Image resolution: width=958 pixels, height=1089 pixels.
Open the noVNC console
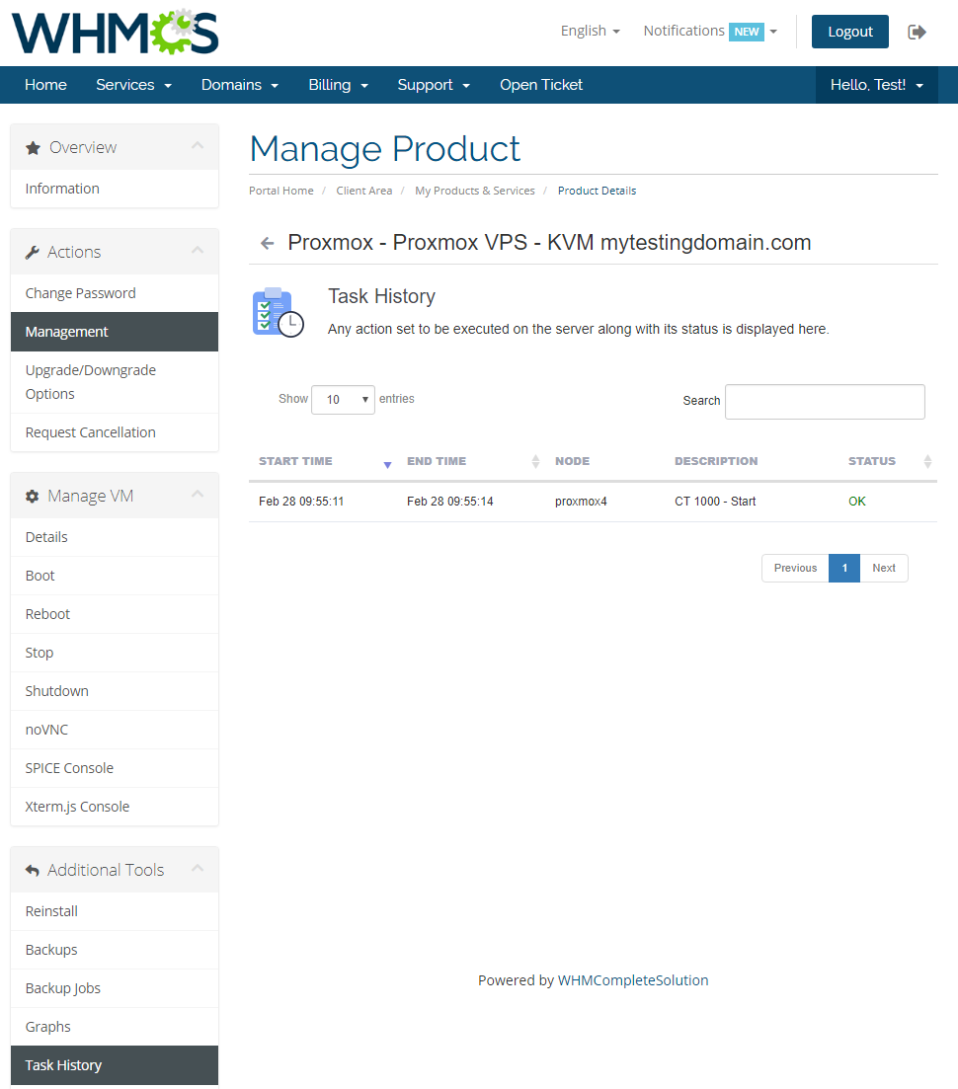(115, 730)
